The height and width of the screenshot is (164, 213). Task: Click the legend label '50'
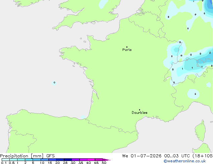(104, 163)
